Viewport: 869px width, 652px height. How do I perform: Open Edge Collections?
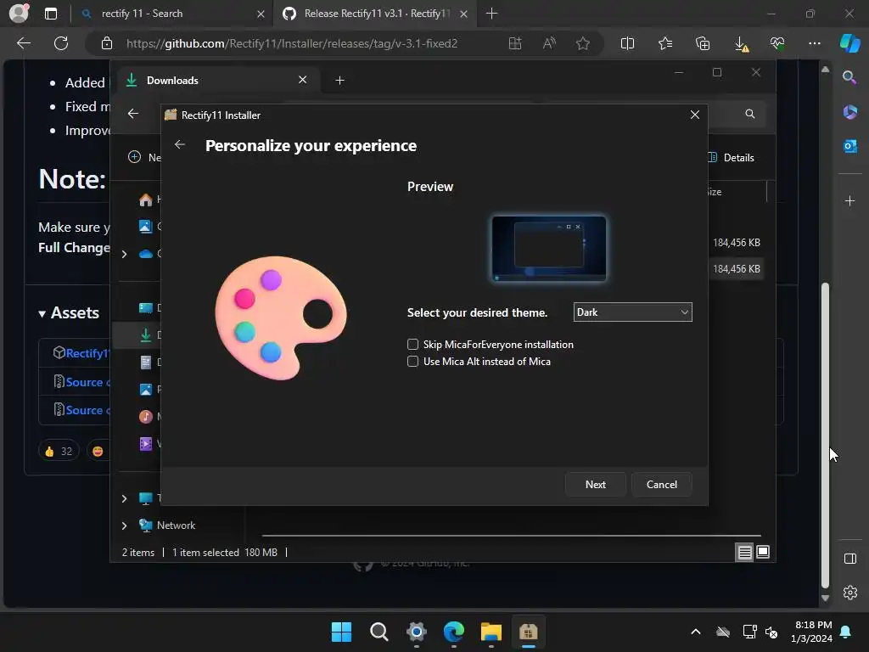702,43
